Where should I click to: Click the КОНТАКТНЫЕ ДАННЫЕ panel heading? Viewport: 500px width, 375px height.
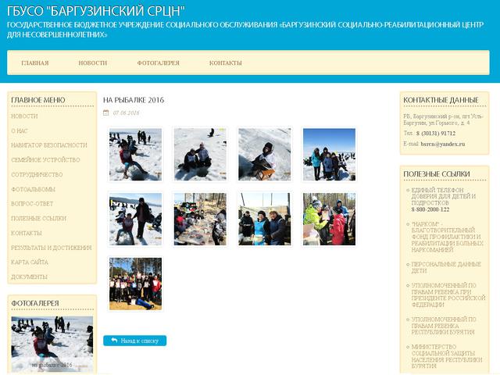[441, 100]
